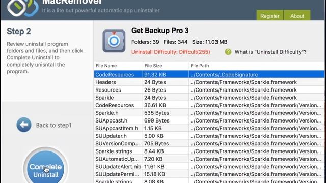Select the Resources file row
Viewport: 326px width, 183px height.
click(x=209, y=90)
